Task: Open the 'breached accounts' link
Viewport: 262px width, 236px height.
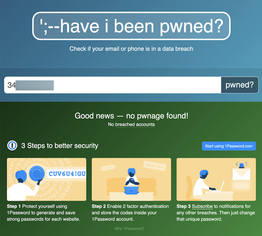Action: (x=135, y=124)
